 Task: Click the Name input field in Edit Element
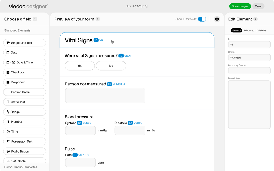point(249,57)
